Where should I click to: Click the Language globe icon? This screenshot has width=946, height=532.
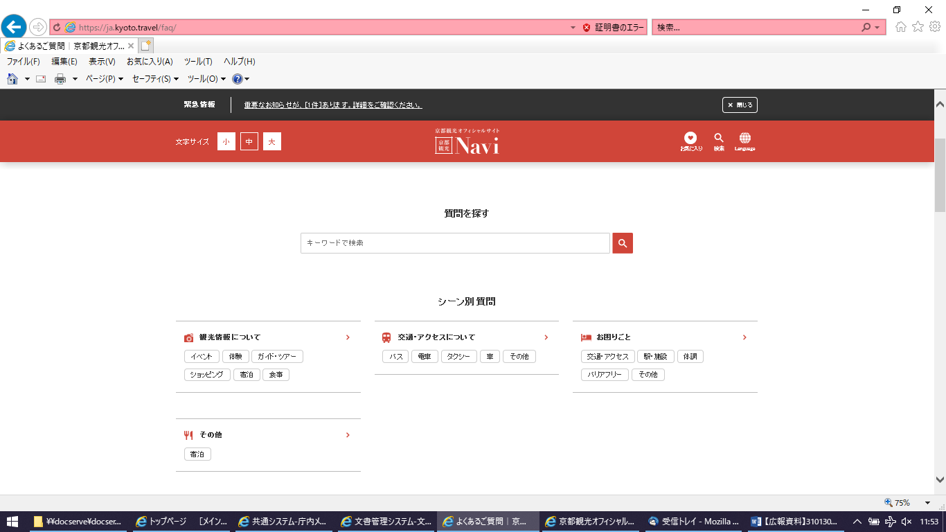[744, 139]
